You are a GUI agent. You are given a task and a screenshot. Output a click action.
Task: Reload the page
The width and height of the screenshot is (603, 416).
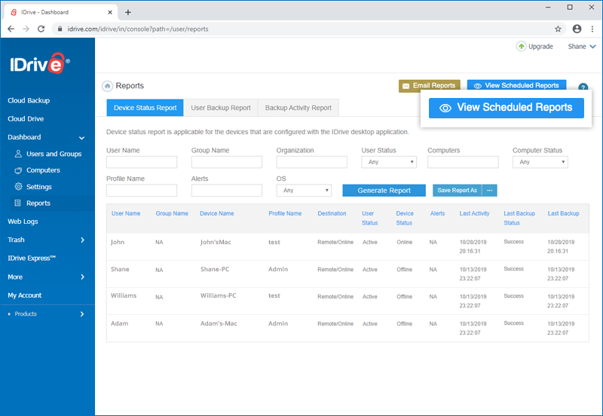click(41, 29)
